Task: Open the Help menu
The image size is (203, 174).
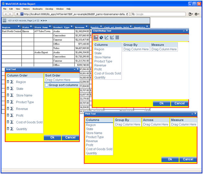Action: click(x=69, y=9)
